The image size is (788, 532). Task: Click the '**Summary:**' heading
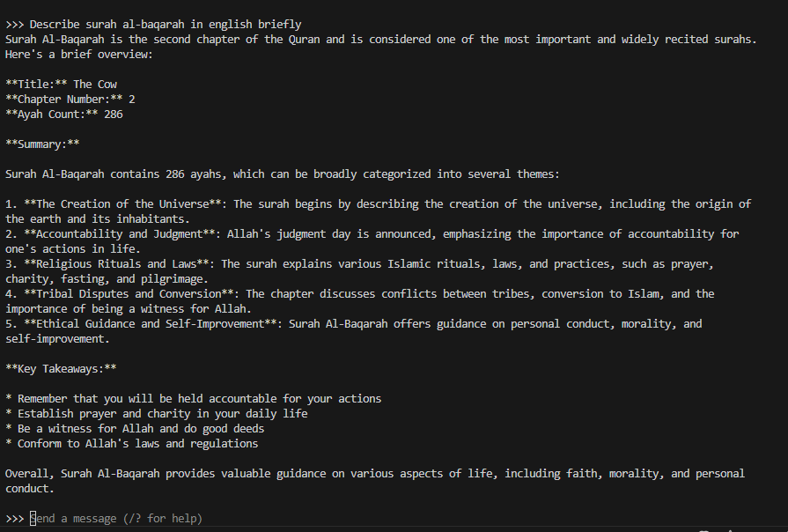[x=42, y=144]
